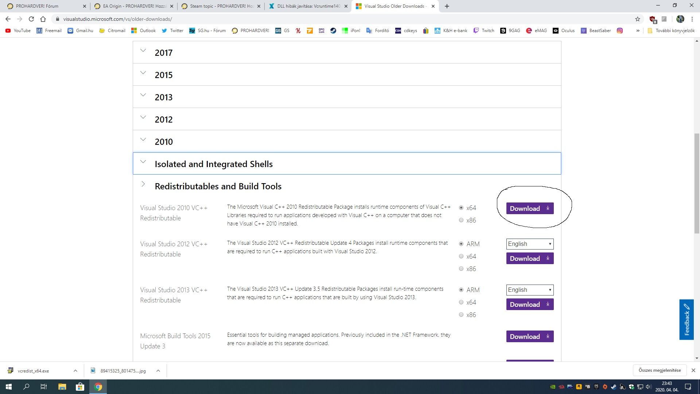Open options for the jpg download
The width and height of the screenshot is (700, 394).
coord(158,371)
